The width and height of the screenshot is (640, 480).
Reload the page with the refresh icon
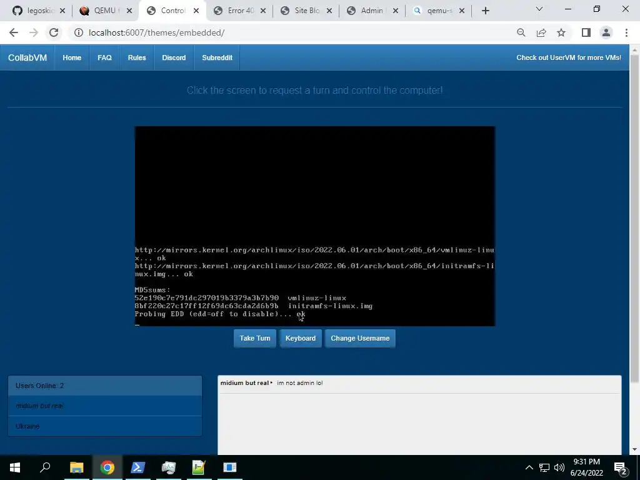[54, 32]
